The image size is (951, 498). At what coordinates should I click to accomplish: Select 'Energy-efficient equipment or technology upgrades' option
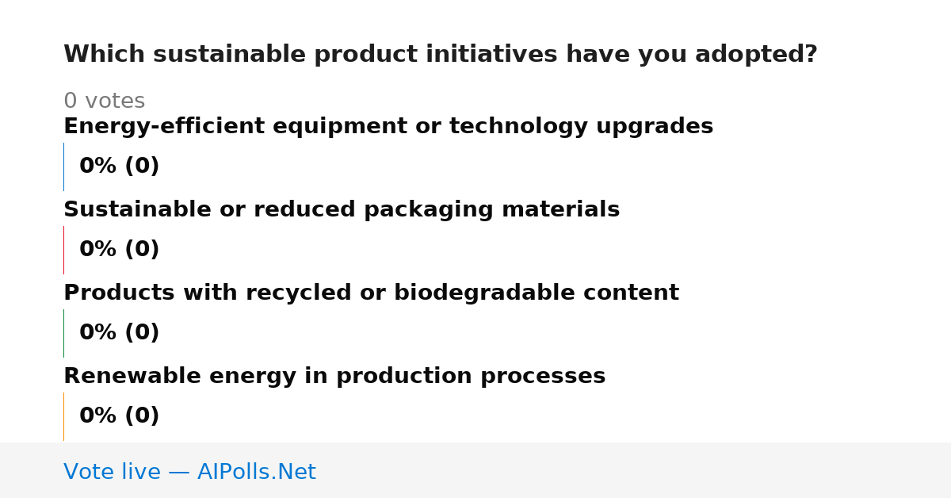coord(388,127)
